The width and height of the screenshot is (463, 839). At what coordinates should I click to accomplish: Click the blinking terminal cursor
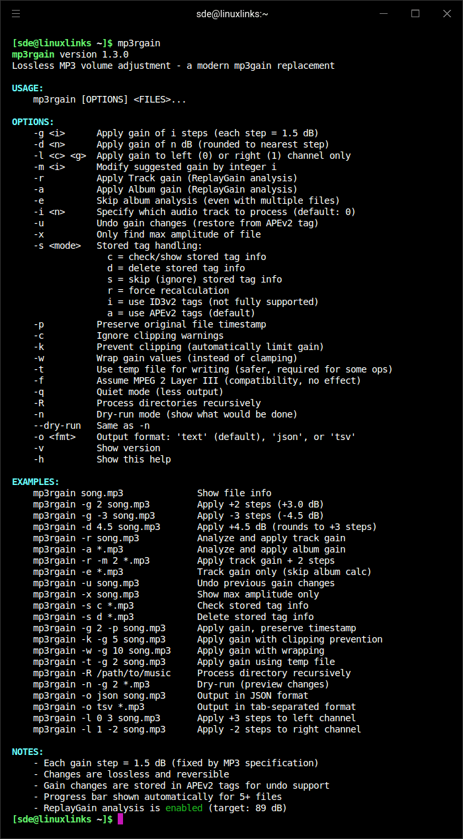tap(120, 819)
